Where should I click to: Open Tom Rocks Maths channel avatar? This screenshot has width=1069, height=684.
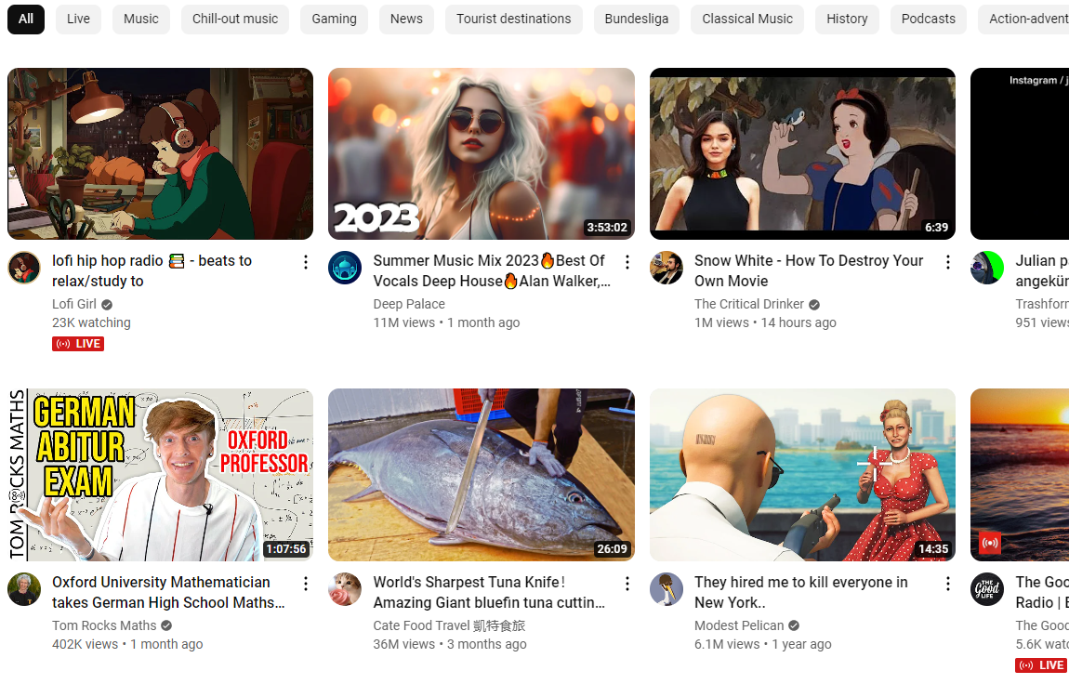tap(24, 589)
